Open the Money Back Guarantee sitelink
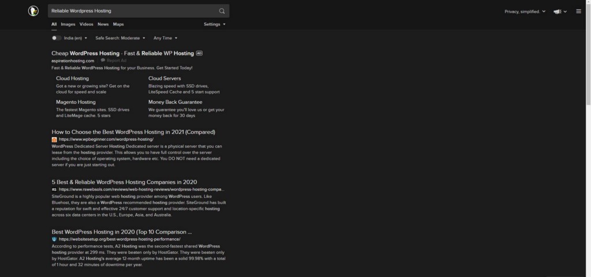This screenshot has width=591, height=277. pyautogui.click(x=175, y=102)
